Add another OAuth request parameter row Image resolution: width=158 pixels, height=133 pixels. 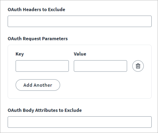click(38, 85)
